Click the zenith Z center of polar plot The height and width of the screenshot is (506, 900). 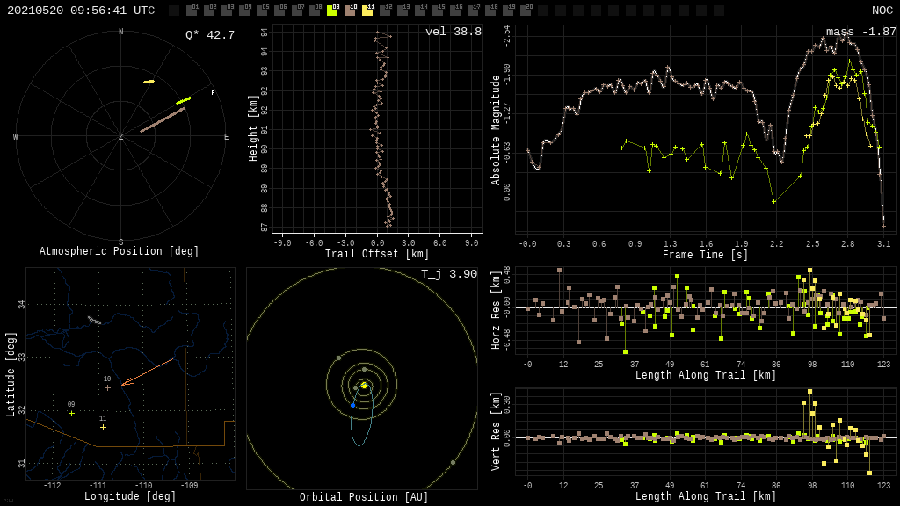pos(121,137)
